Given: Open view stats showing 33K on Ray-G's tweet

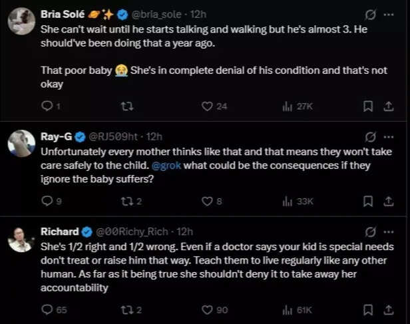Looking at the screenshot, I should pos(298,201).
